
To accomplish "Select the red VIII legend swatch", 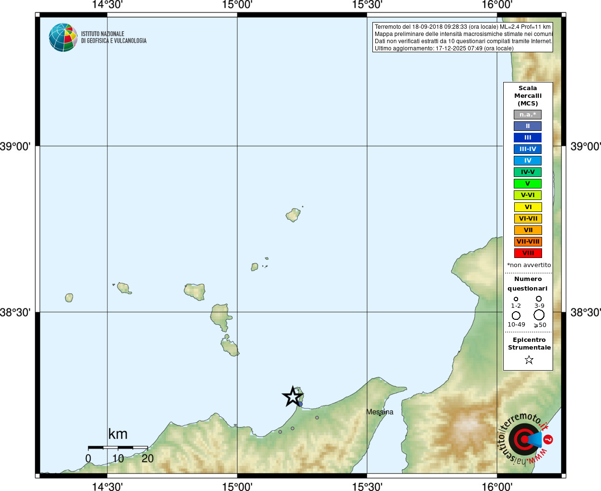I will coord(528,253).
